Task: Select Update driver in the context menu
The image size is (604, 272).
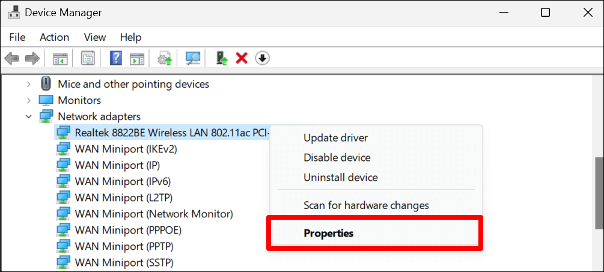Action: coord(335,138)
